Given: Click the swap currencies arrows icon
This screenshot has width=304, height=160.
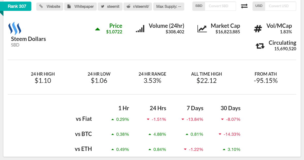Looking at the screenshot, I should (x=244, y=6).
